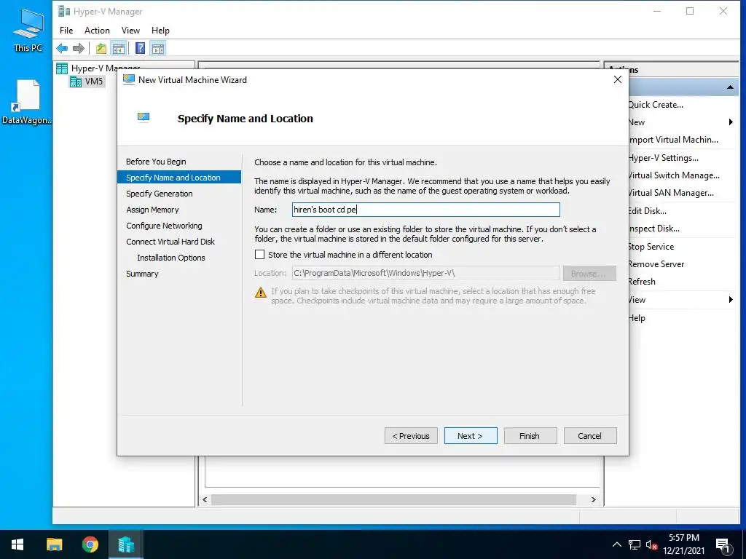This screenshot has height=559, width=746.
Task: Check Store the virtual machine in different location
Action: pyautogui.click(x=260, y=255)
